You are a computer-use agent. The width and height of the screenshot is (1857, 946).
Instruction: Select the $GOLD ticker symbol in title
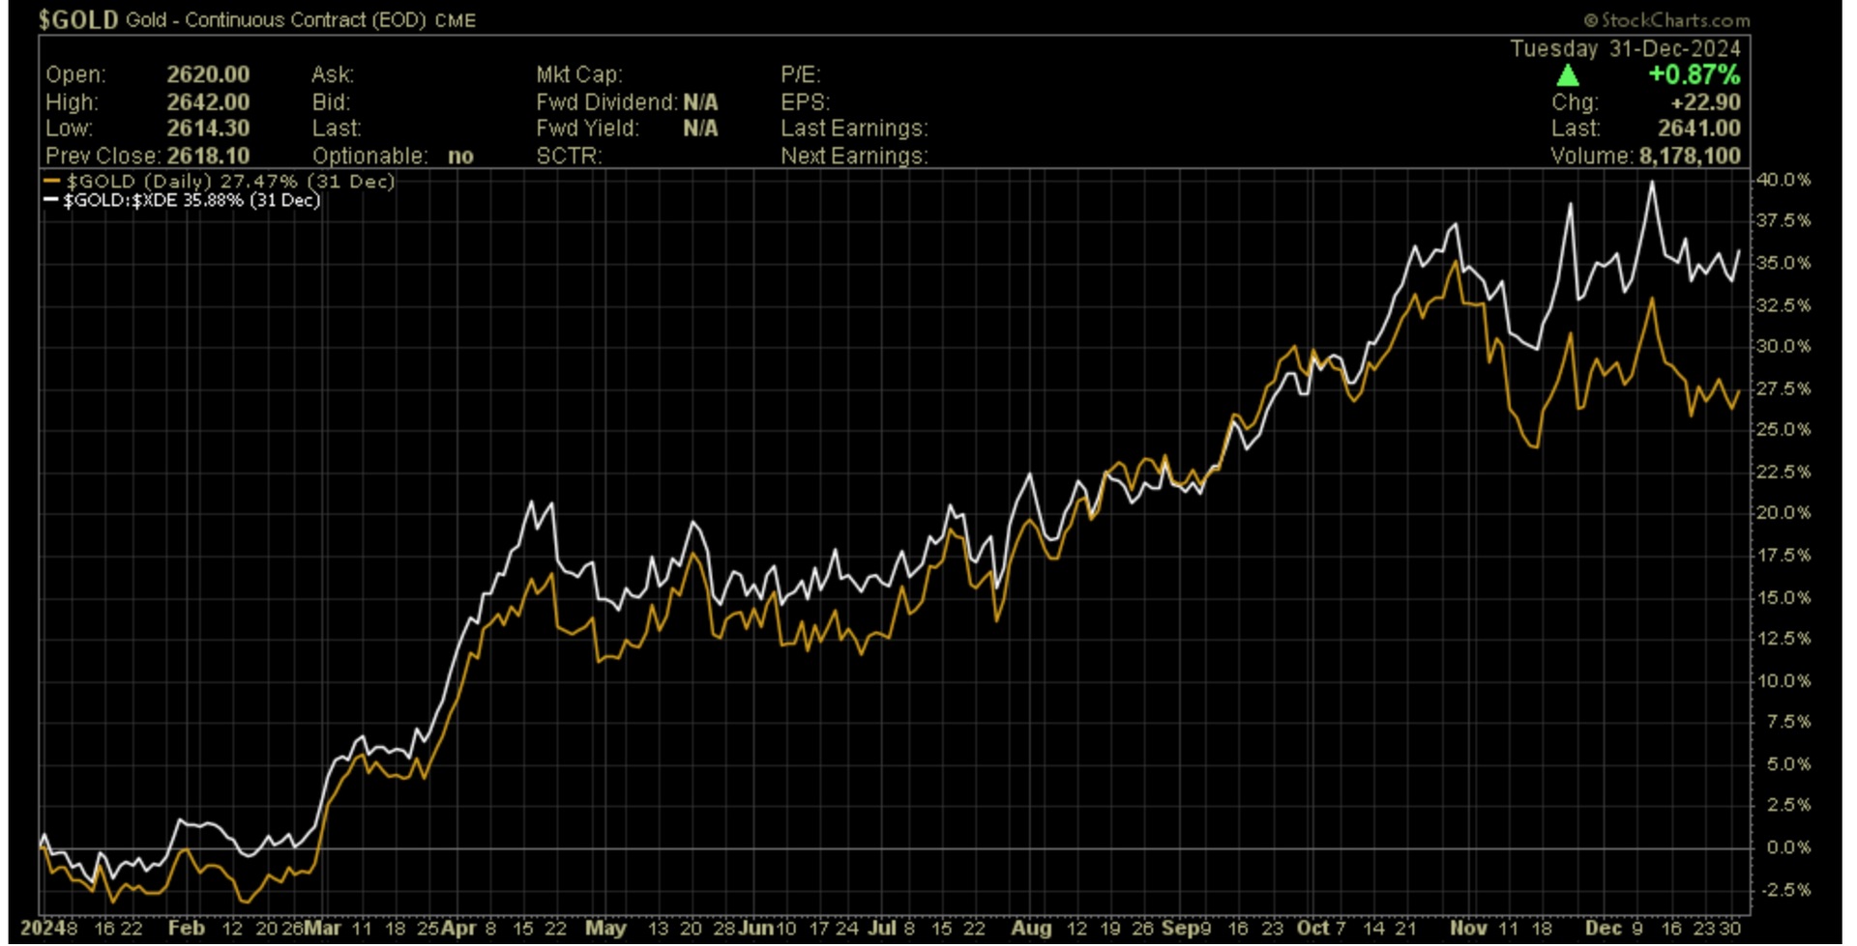click(x=78, y=20)
